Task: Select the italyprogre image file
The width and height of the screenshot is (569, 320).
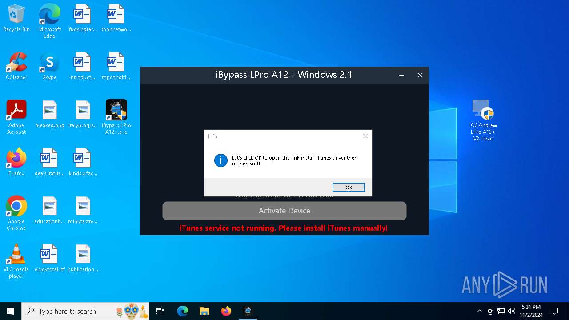Action: click(83, 114)
